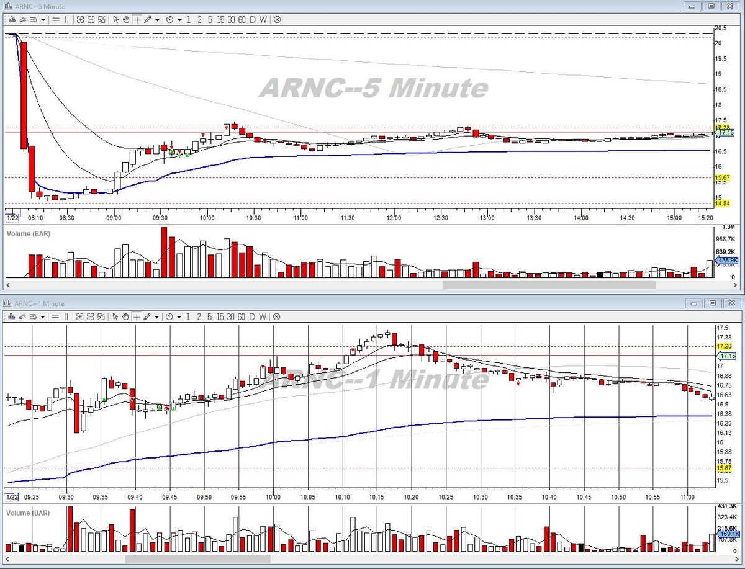
Task: Activate pointer arrow tool in 5 Minute window
Action: 115,19
